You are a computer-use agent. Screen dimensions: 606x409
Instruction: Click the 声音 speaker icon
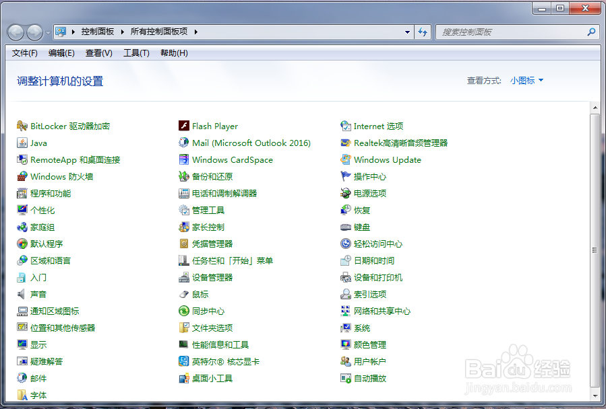[22, 294]
